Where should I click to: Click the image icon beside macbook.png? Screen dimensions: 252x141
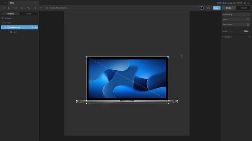(x=9, y=27)
